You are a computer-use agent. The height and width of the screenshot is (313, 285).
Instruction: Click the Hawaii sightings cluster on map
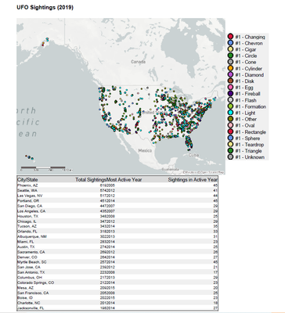point(30,157)
